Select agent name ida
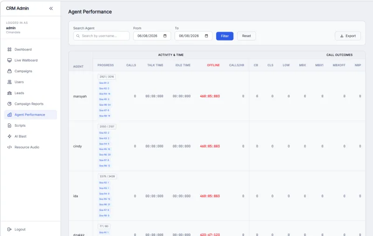The height and width of the screenshot is (236, 373). click(x=75, y=196)
